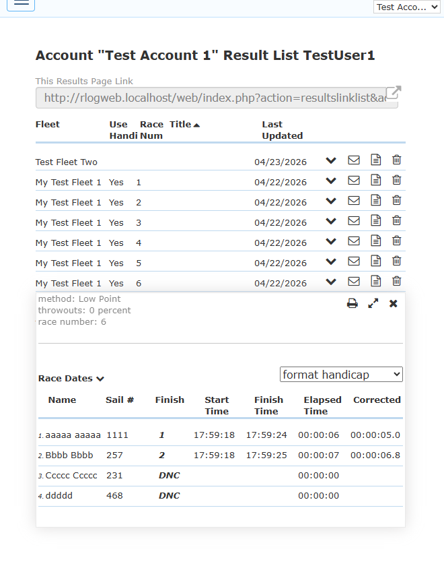Open results page link in new window
Viewport: 444px width, 568px height.
394,92
